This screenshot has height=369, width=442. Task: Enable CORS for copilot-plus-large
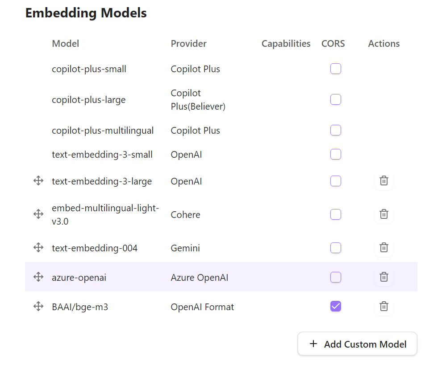(x=336, y=99)
